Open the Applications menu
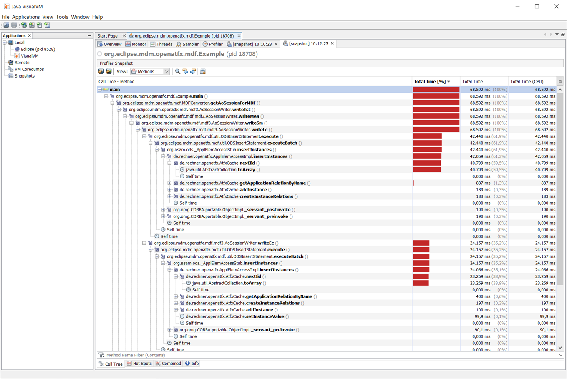 26,17
